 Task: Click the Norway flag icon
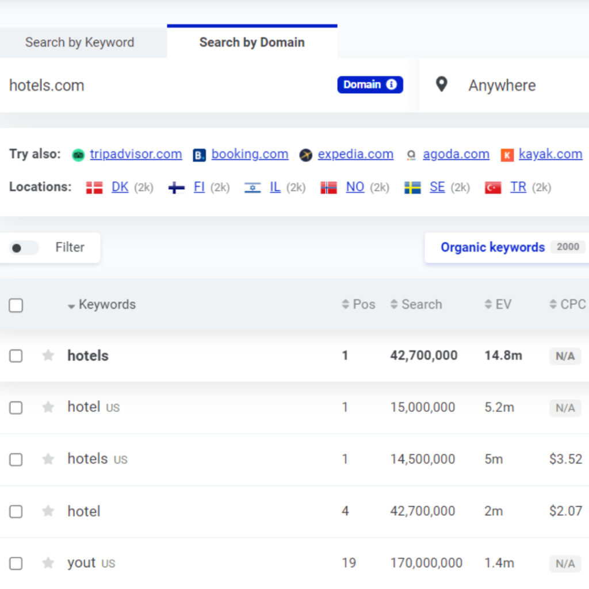coord(328,188)
